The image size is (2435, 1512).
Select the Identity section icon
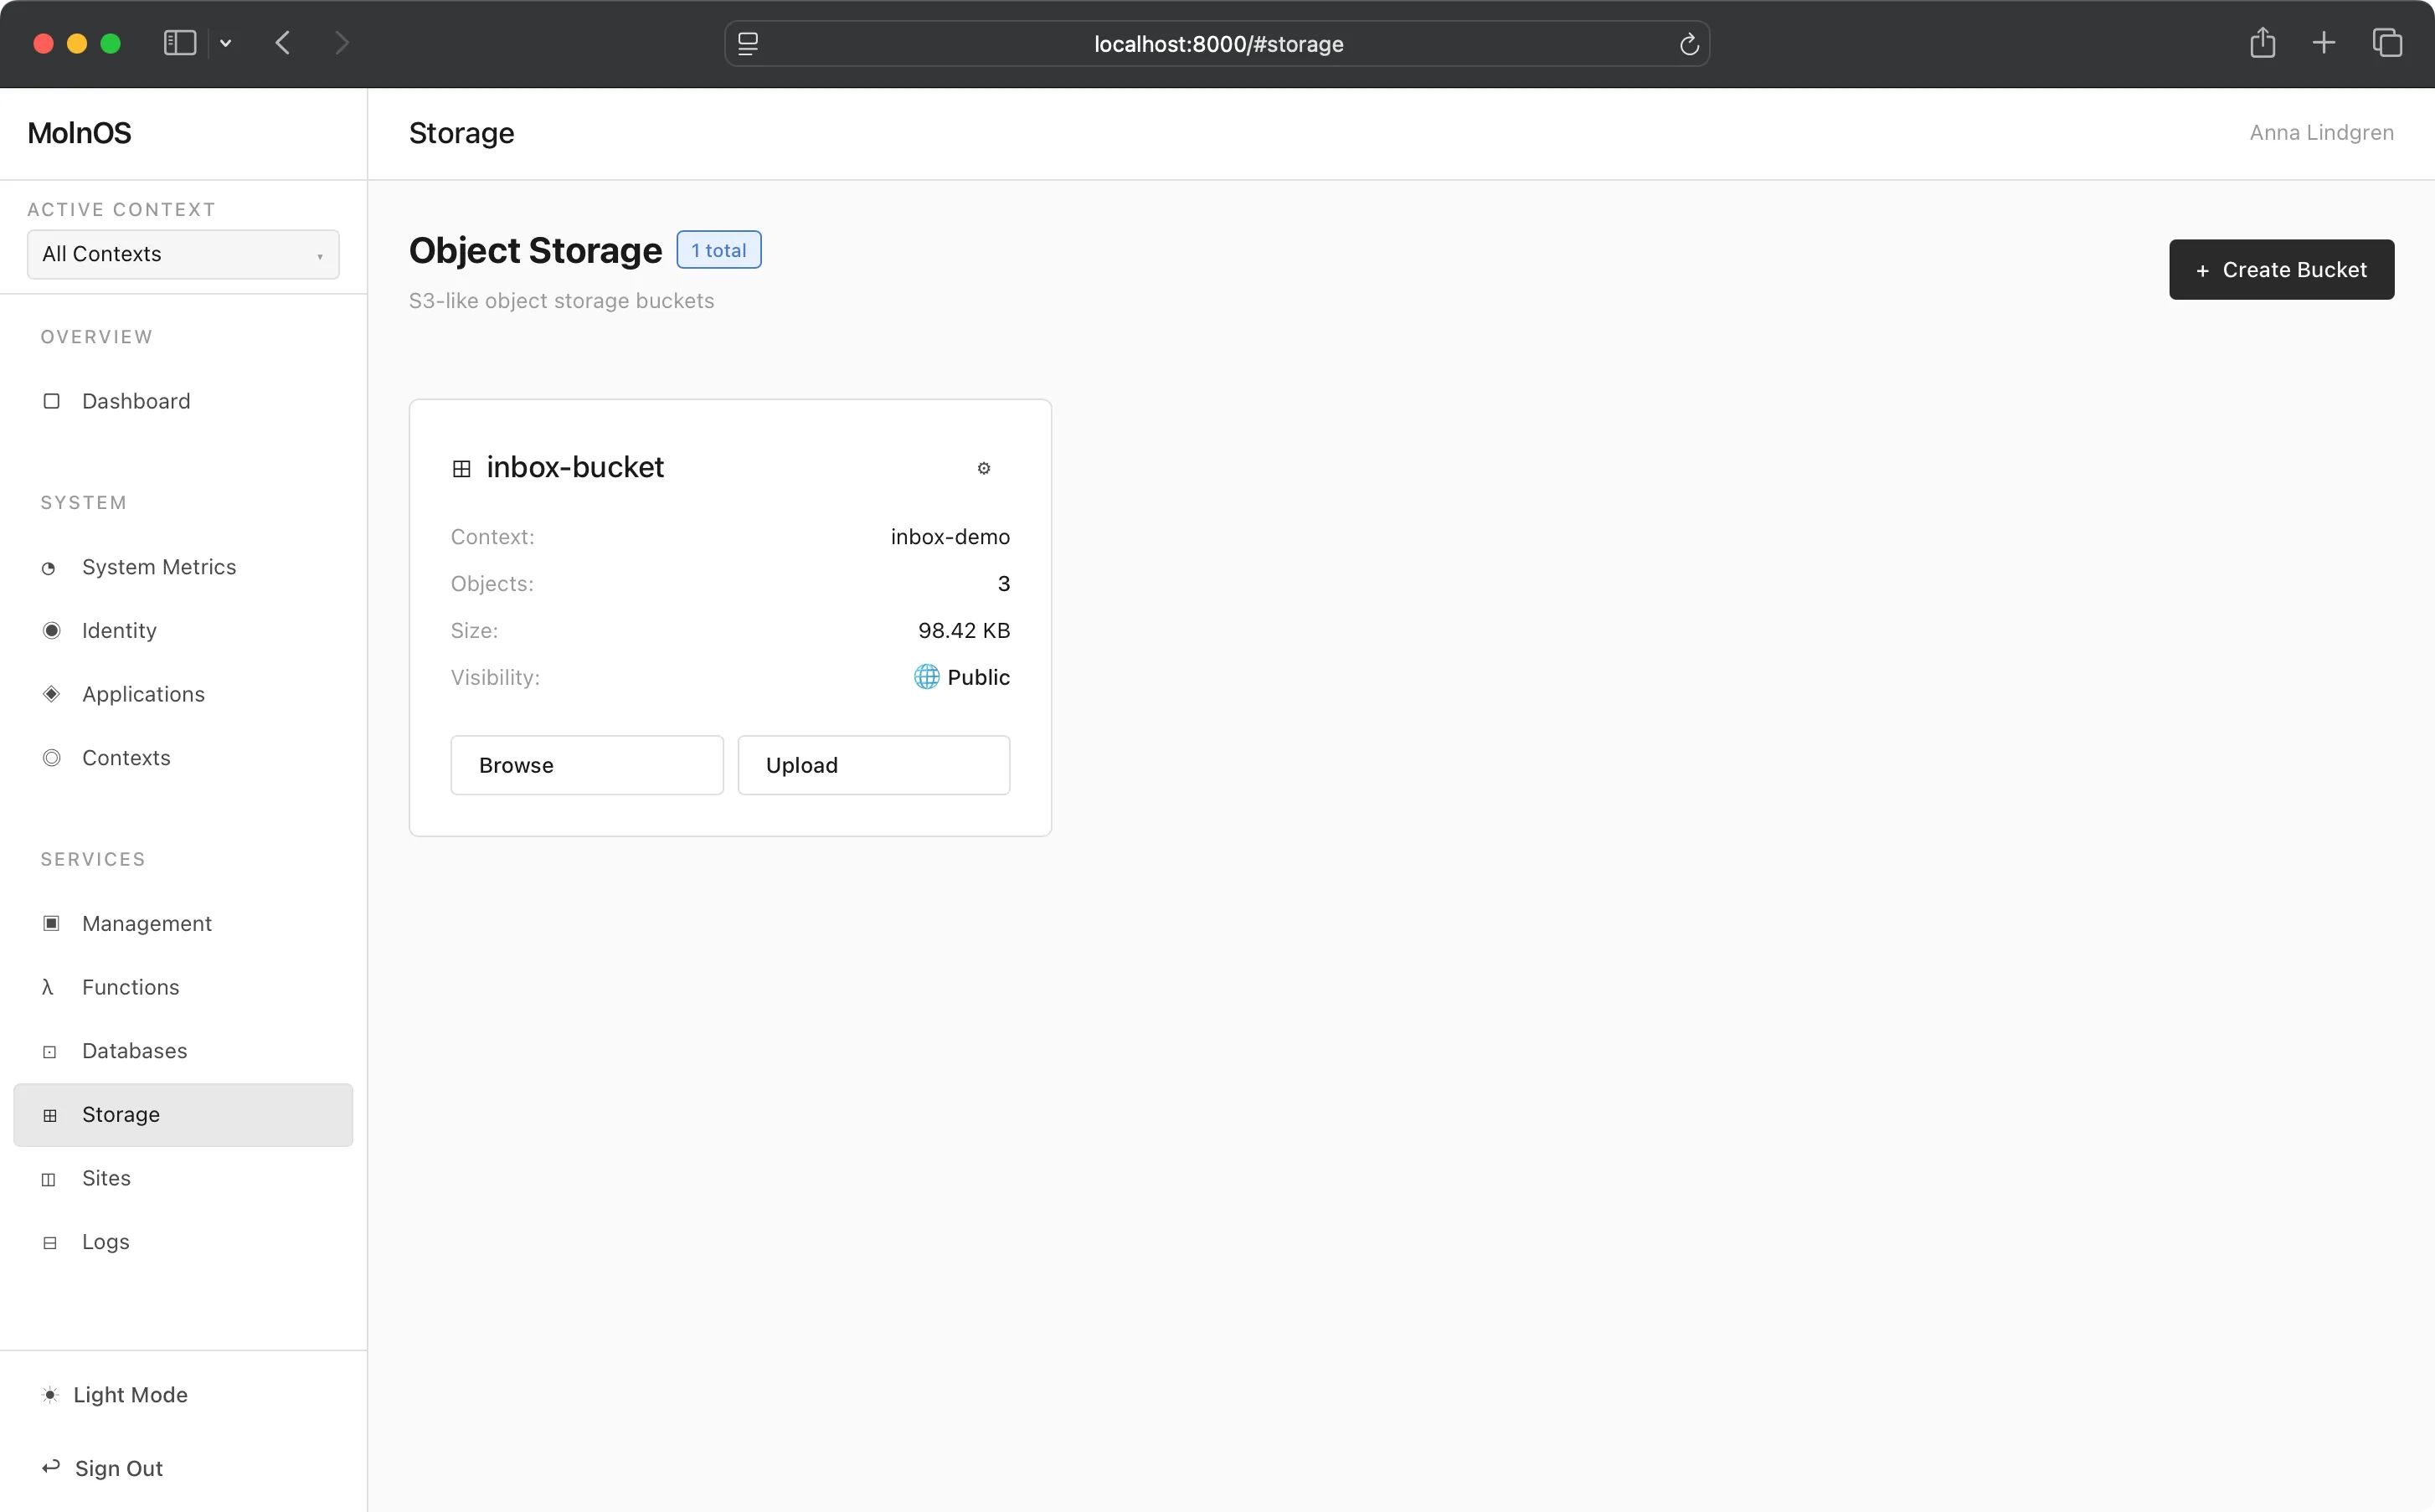click(x=50, y=630)
